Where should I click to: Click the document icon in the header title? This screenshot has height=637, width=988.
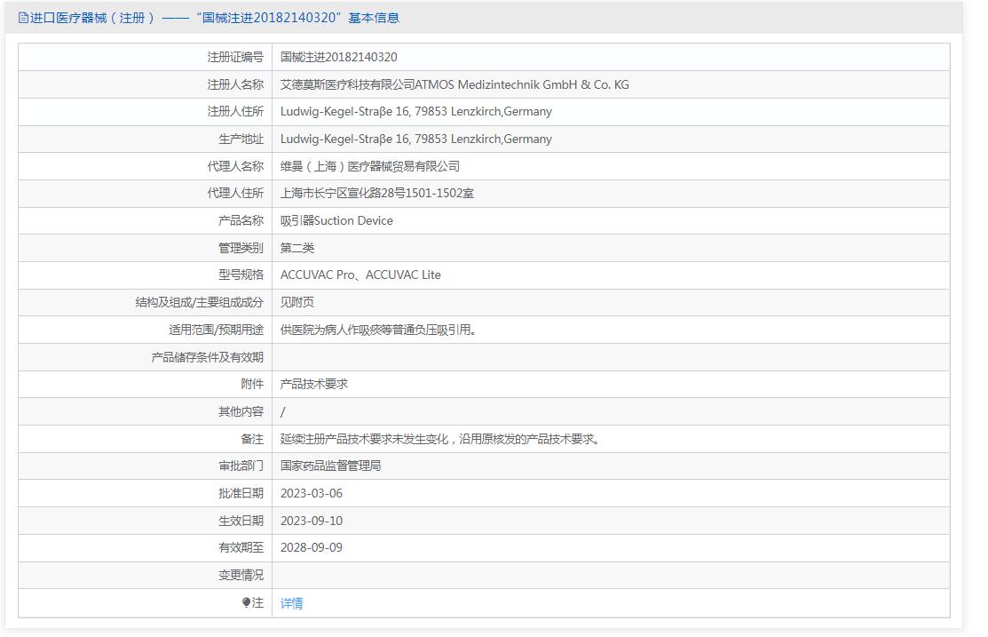point(23,18)
